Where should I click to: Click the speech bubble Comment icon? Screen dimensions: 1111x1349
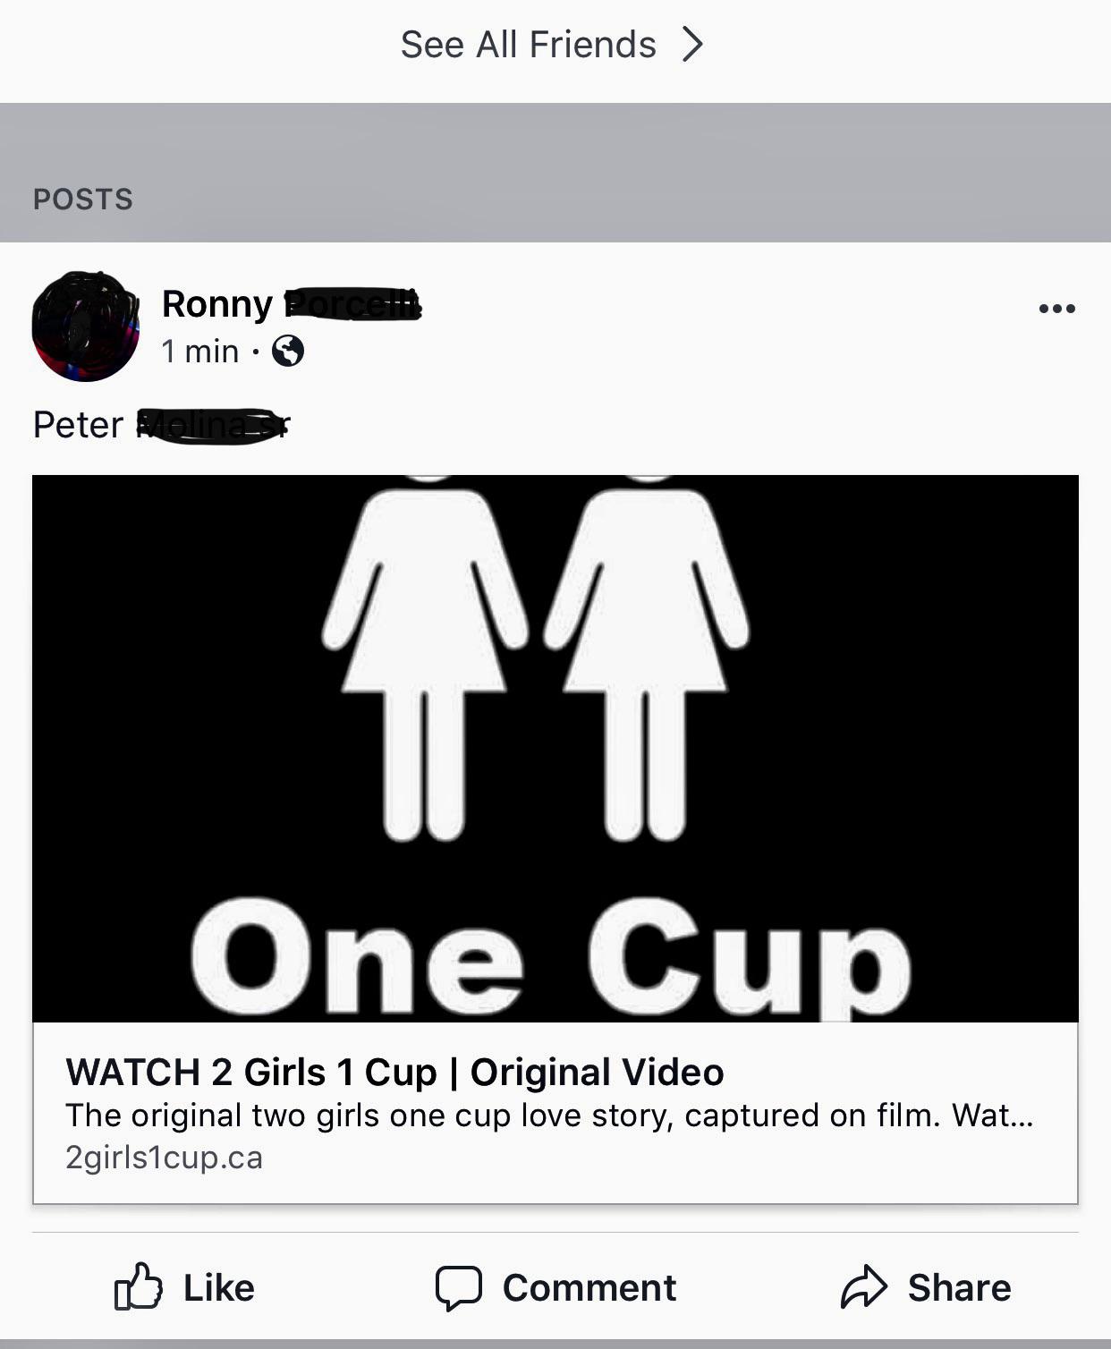459,1287
